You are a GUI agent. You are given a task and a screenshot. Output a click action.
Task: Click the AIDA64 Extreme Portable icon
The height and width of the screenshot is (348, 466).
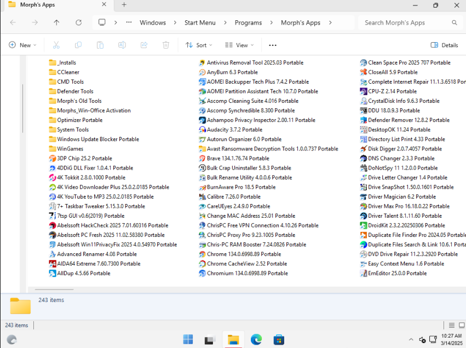(x=53, y=264)
